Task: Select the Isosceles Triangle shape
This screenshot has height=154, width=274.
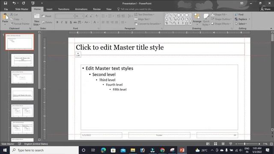Action: pos(167,19)
